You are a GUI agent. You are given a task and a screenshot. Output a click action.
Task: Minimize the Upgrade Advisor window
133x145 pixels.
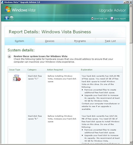[x=125, y=2]
